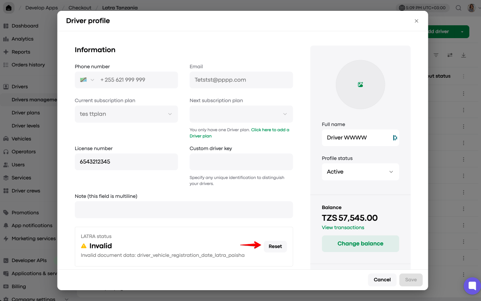The width and height of the screenshot is (481, 301).
Task: Click Latra Tanzania breadcrumb
Action: tap(119, 8)
